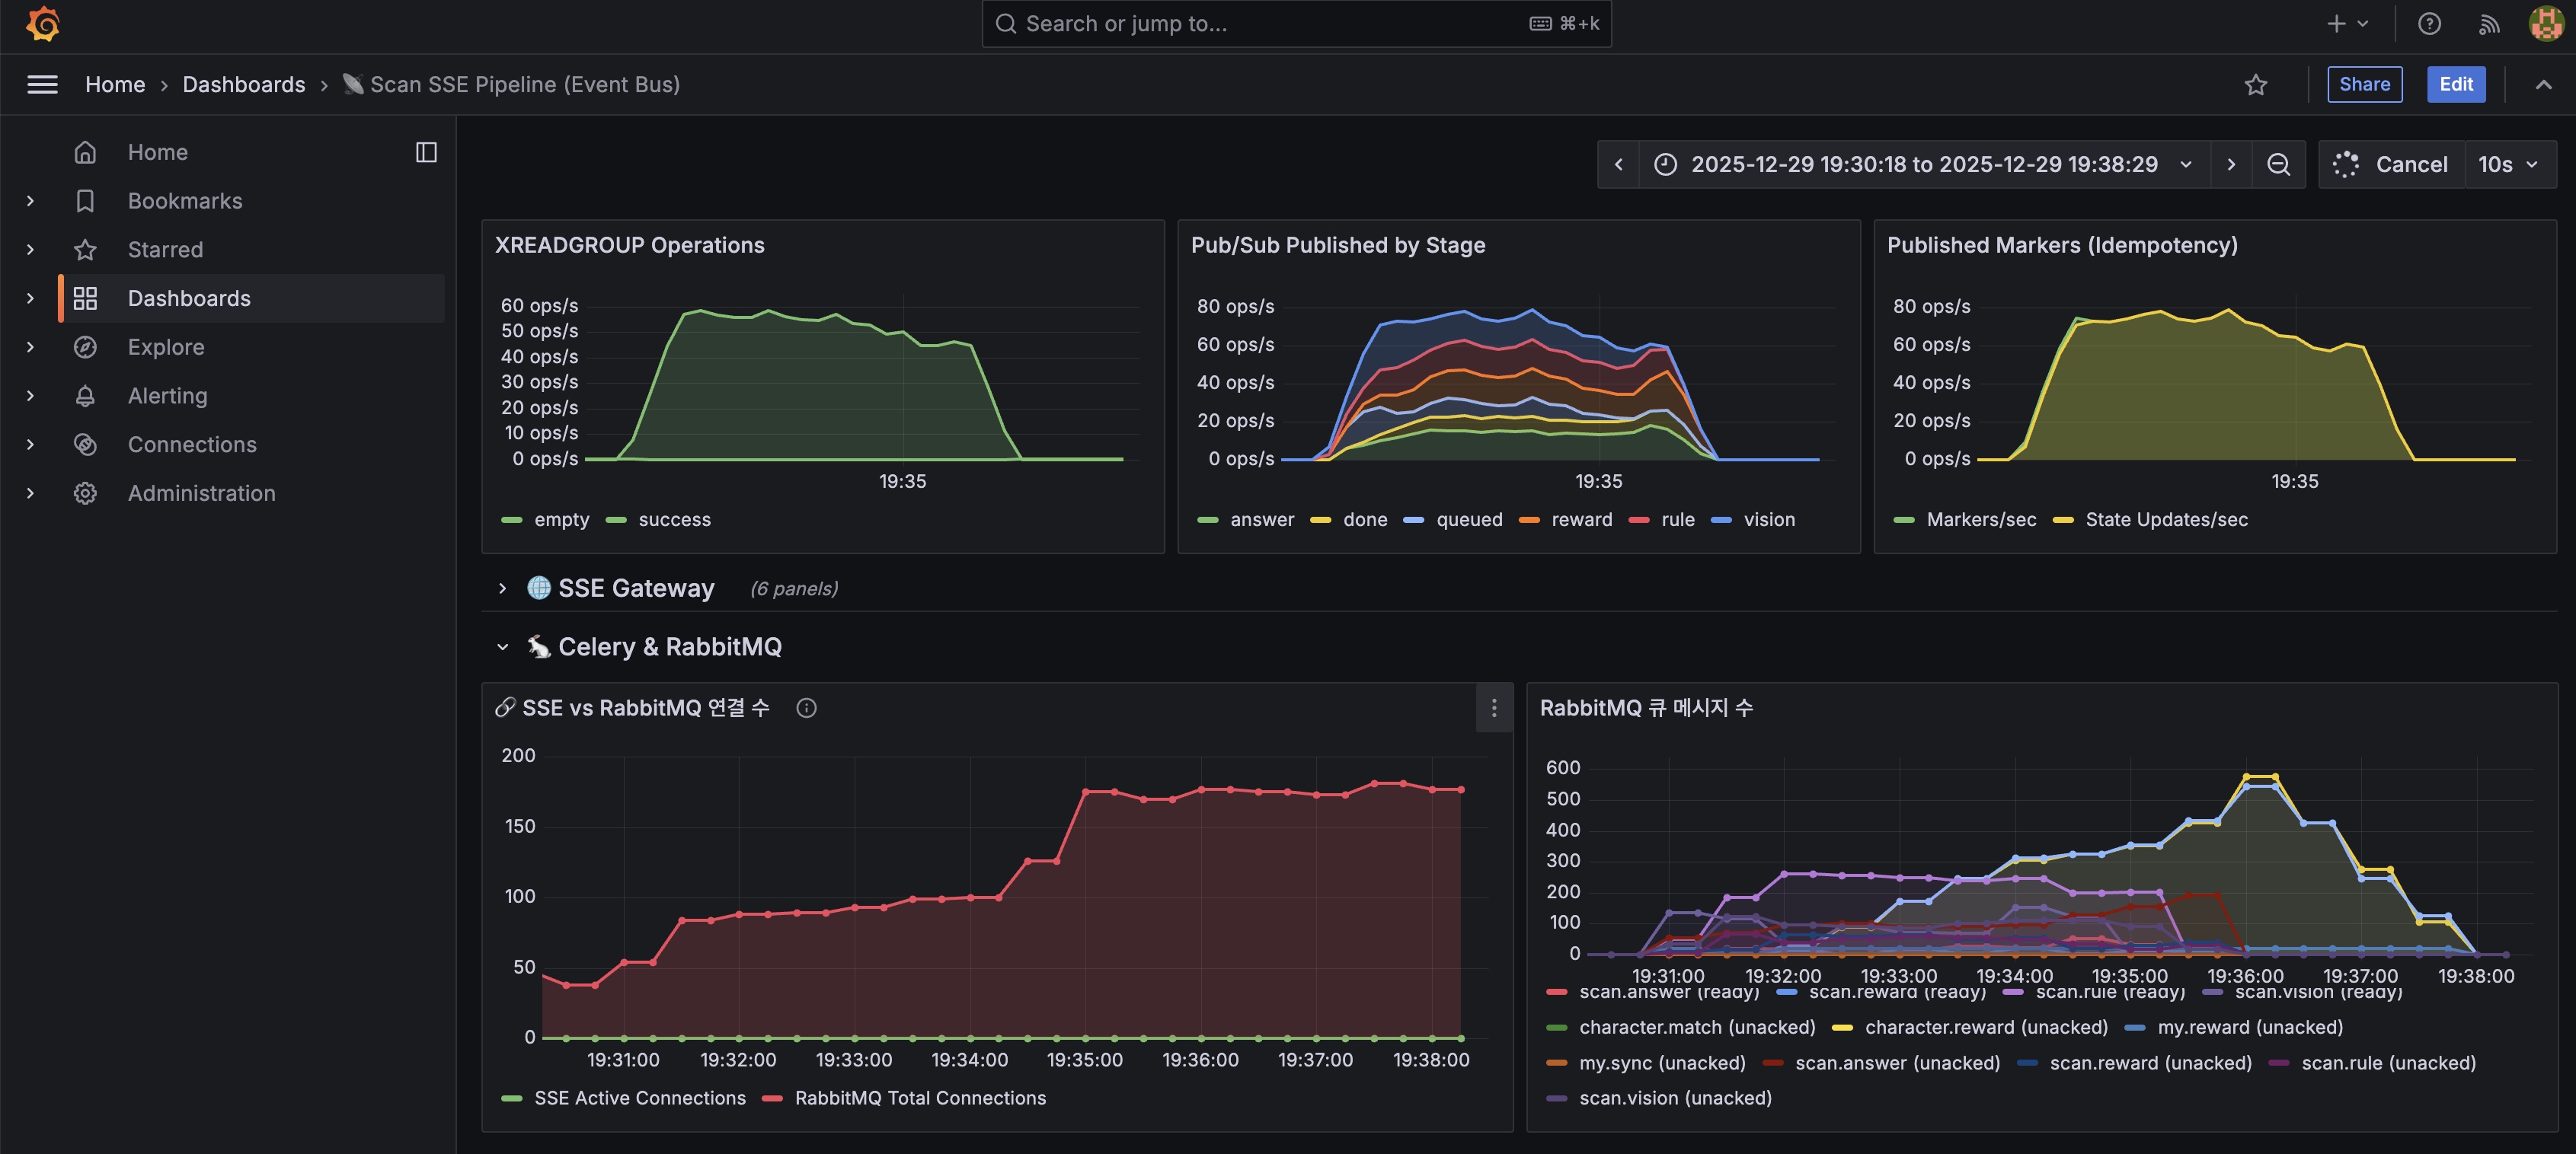Click the Grafana logo icon

click(x=43, y=23)
